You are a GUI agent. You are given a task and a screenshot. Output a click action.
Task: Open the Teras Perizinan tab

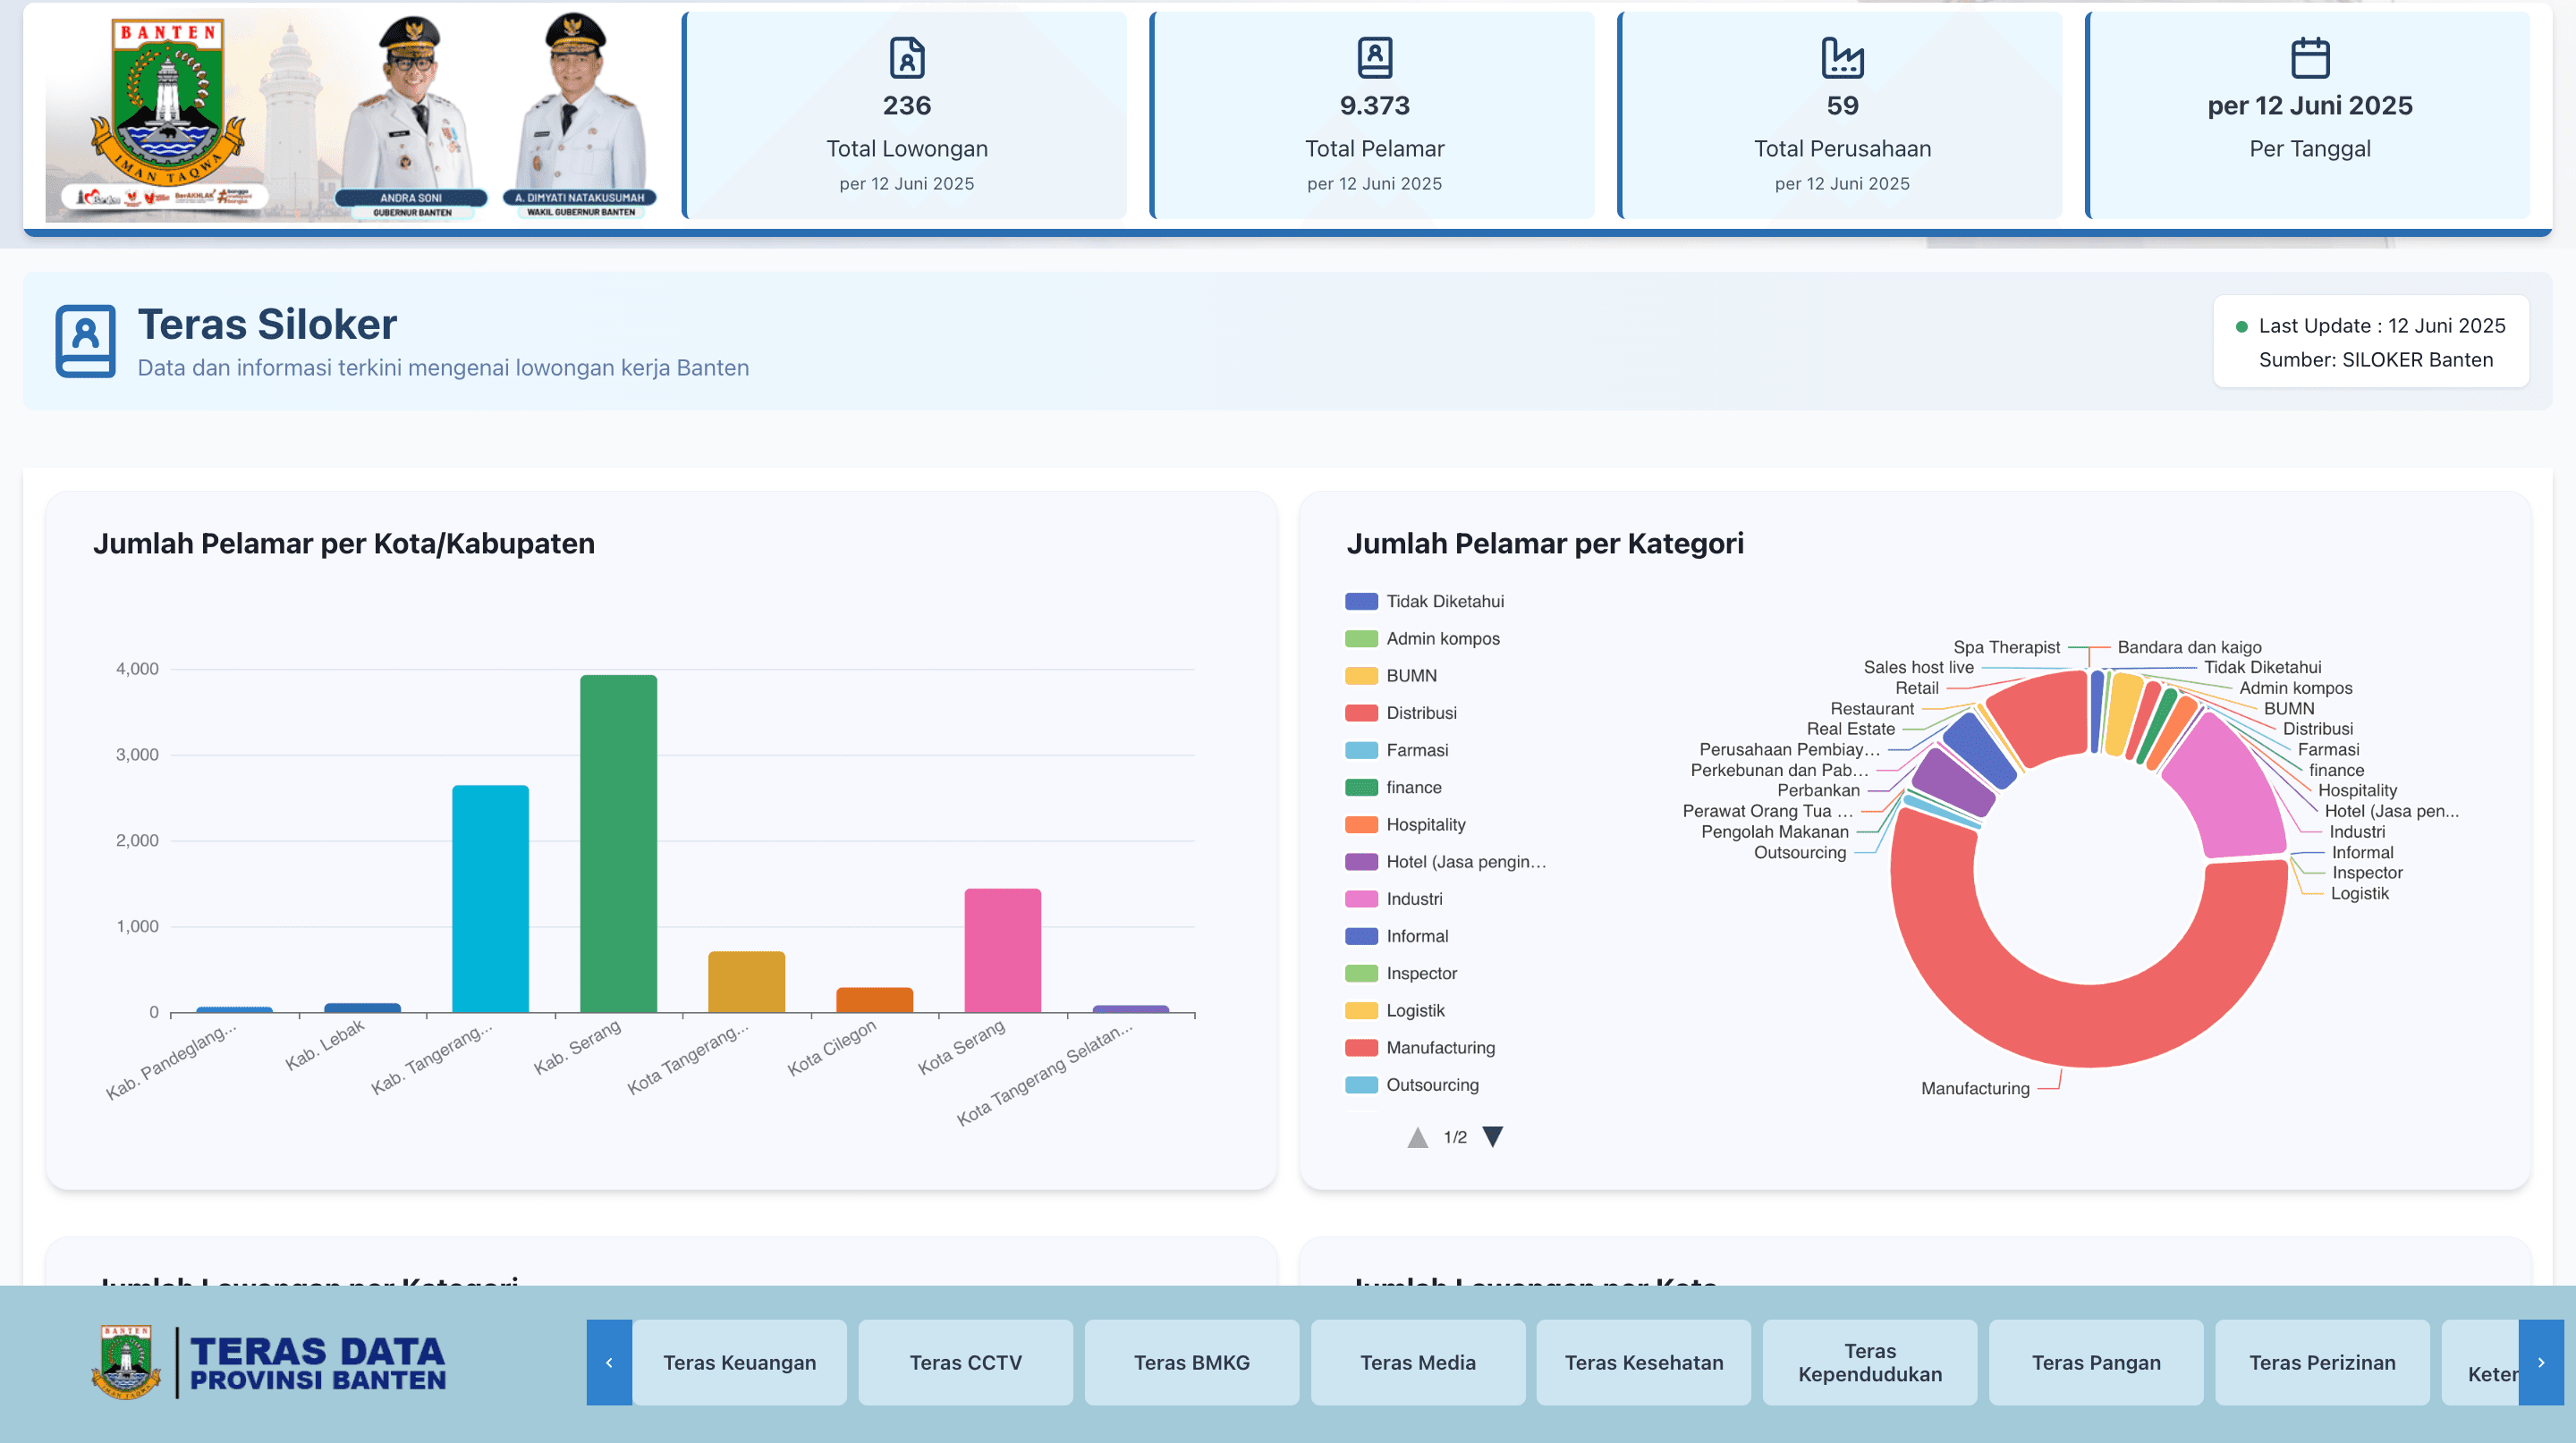pos(2321,1362)
